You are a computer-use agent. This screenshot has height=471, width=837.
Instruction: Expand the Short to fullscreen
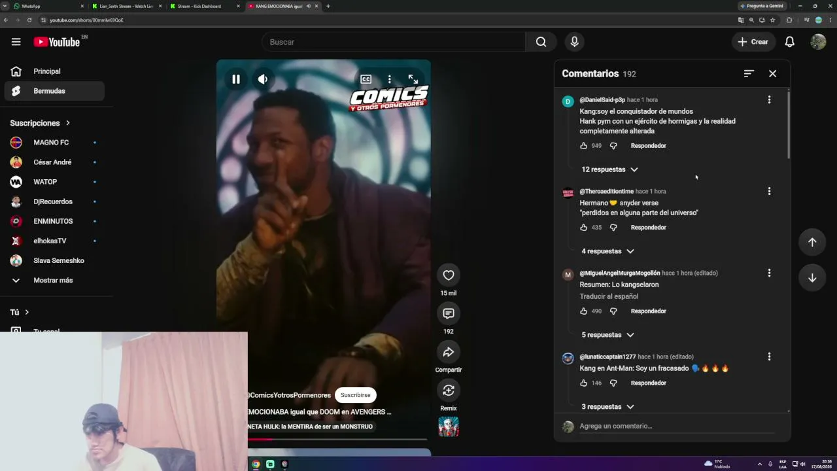(413, 79)
